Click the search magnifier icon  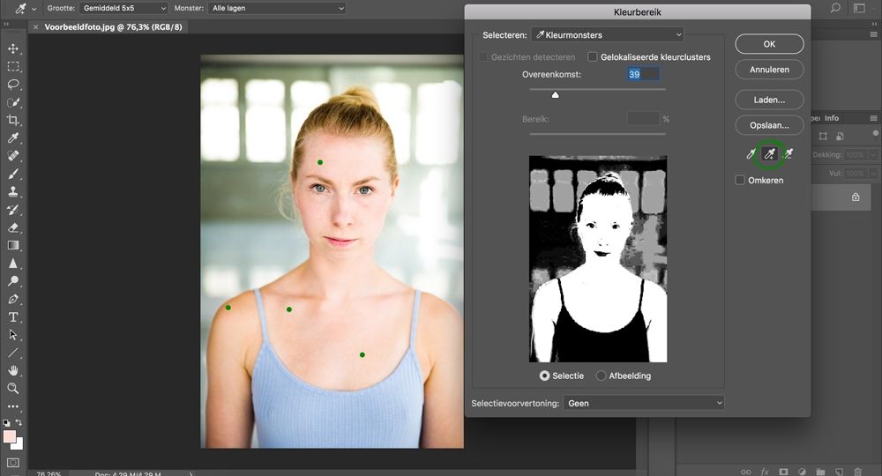click(835, 8)
